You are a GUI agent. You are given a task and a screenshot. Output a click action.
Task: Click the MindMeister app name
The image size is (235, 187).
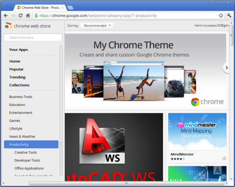pyautogui.click(x=182, y=154)
